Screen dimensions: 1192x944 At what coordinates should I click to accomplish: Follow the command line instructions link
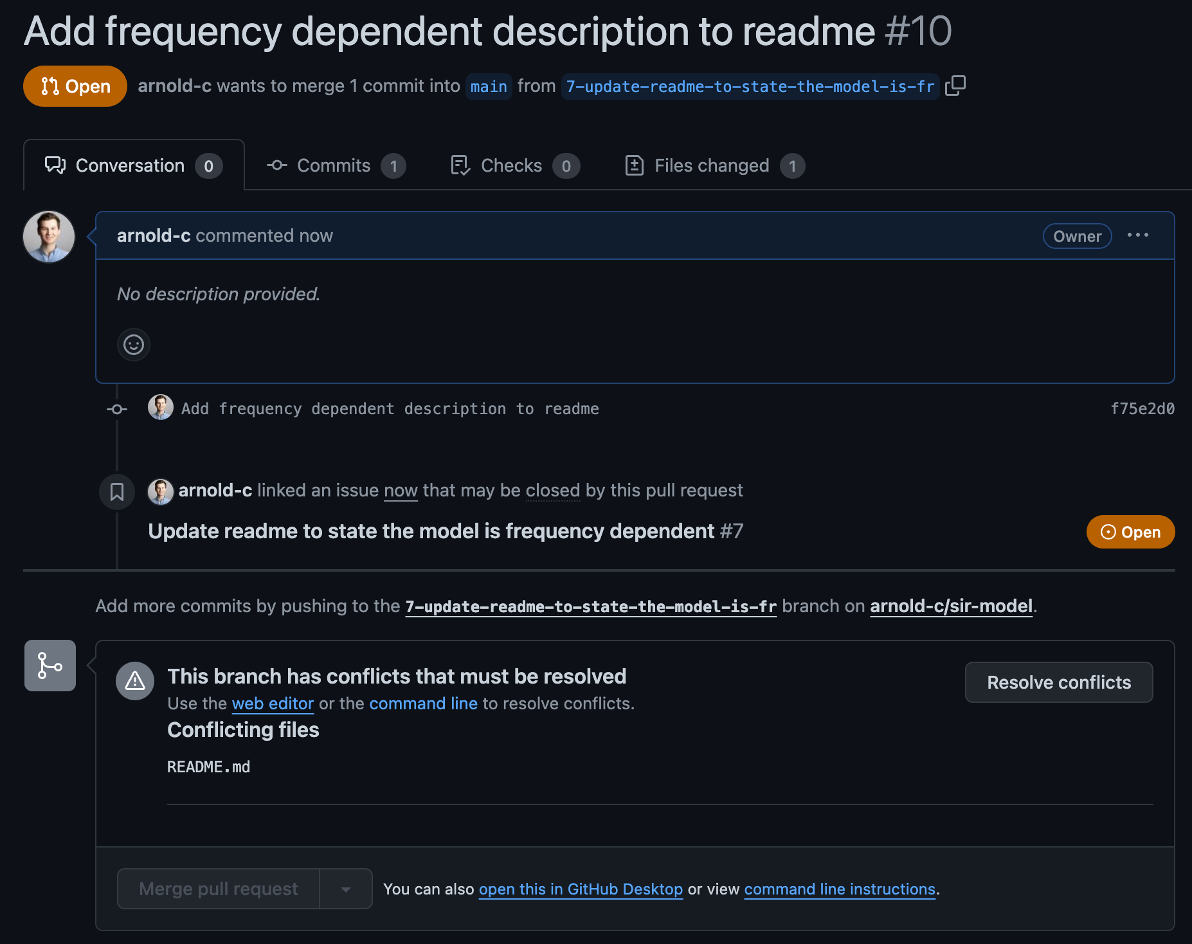(x=839, y=889)
